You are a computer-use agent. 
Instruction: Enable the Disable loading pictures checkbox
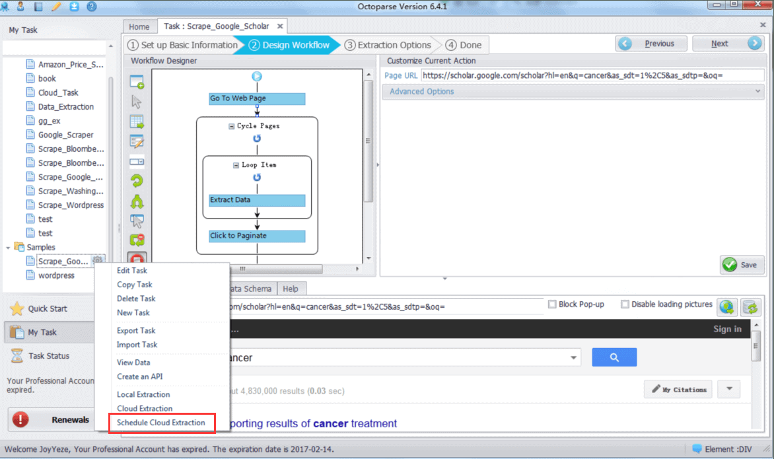click(x=625, y=304)
